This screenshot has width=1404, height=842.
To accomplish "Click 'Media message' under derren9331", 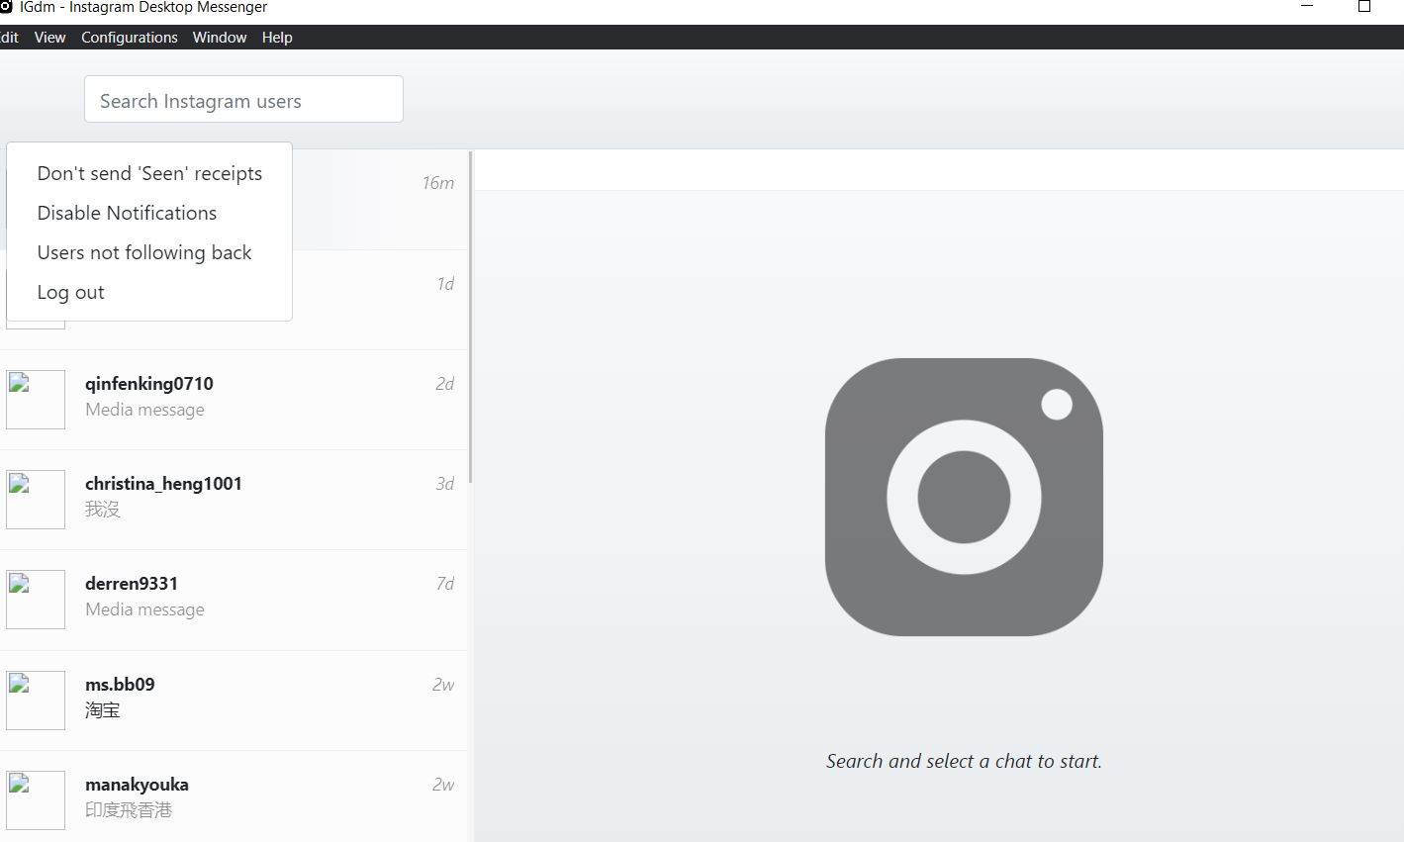I will click(144, 609).
